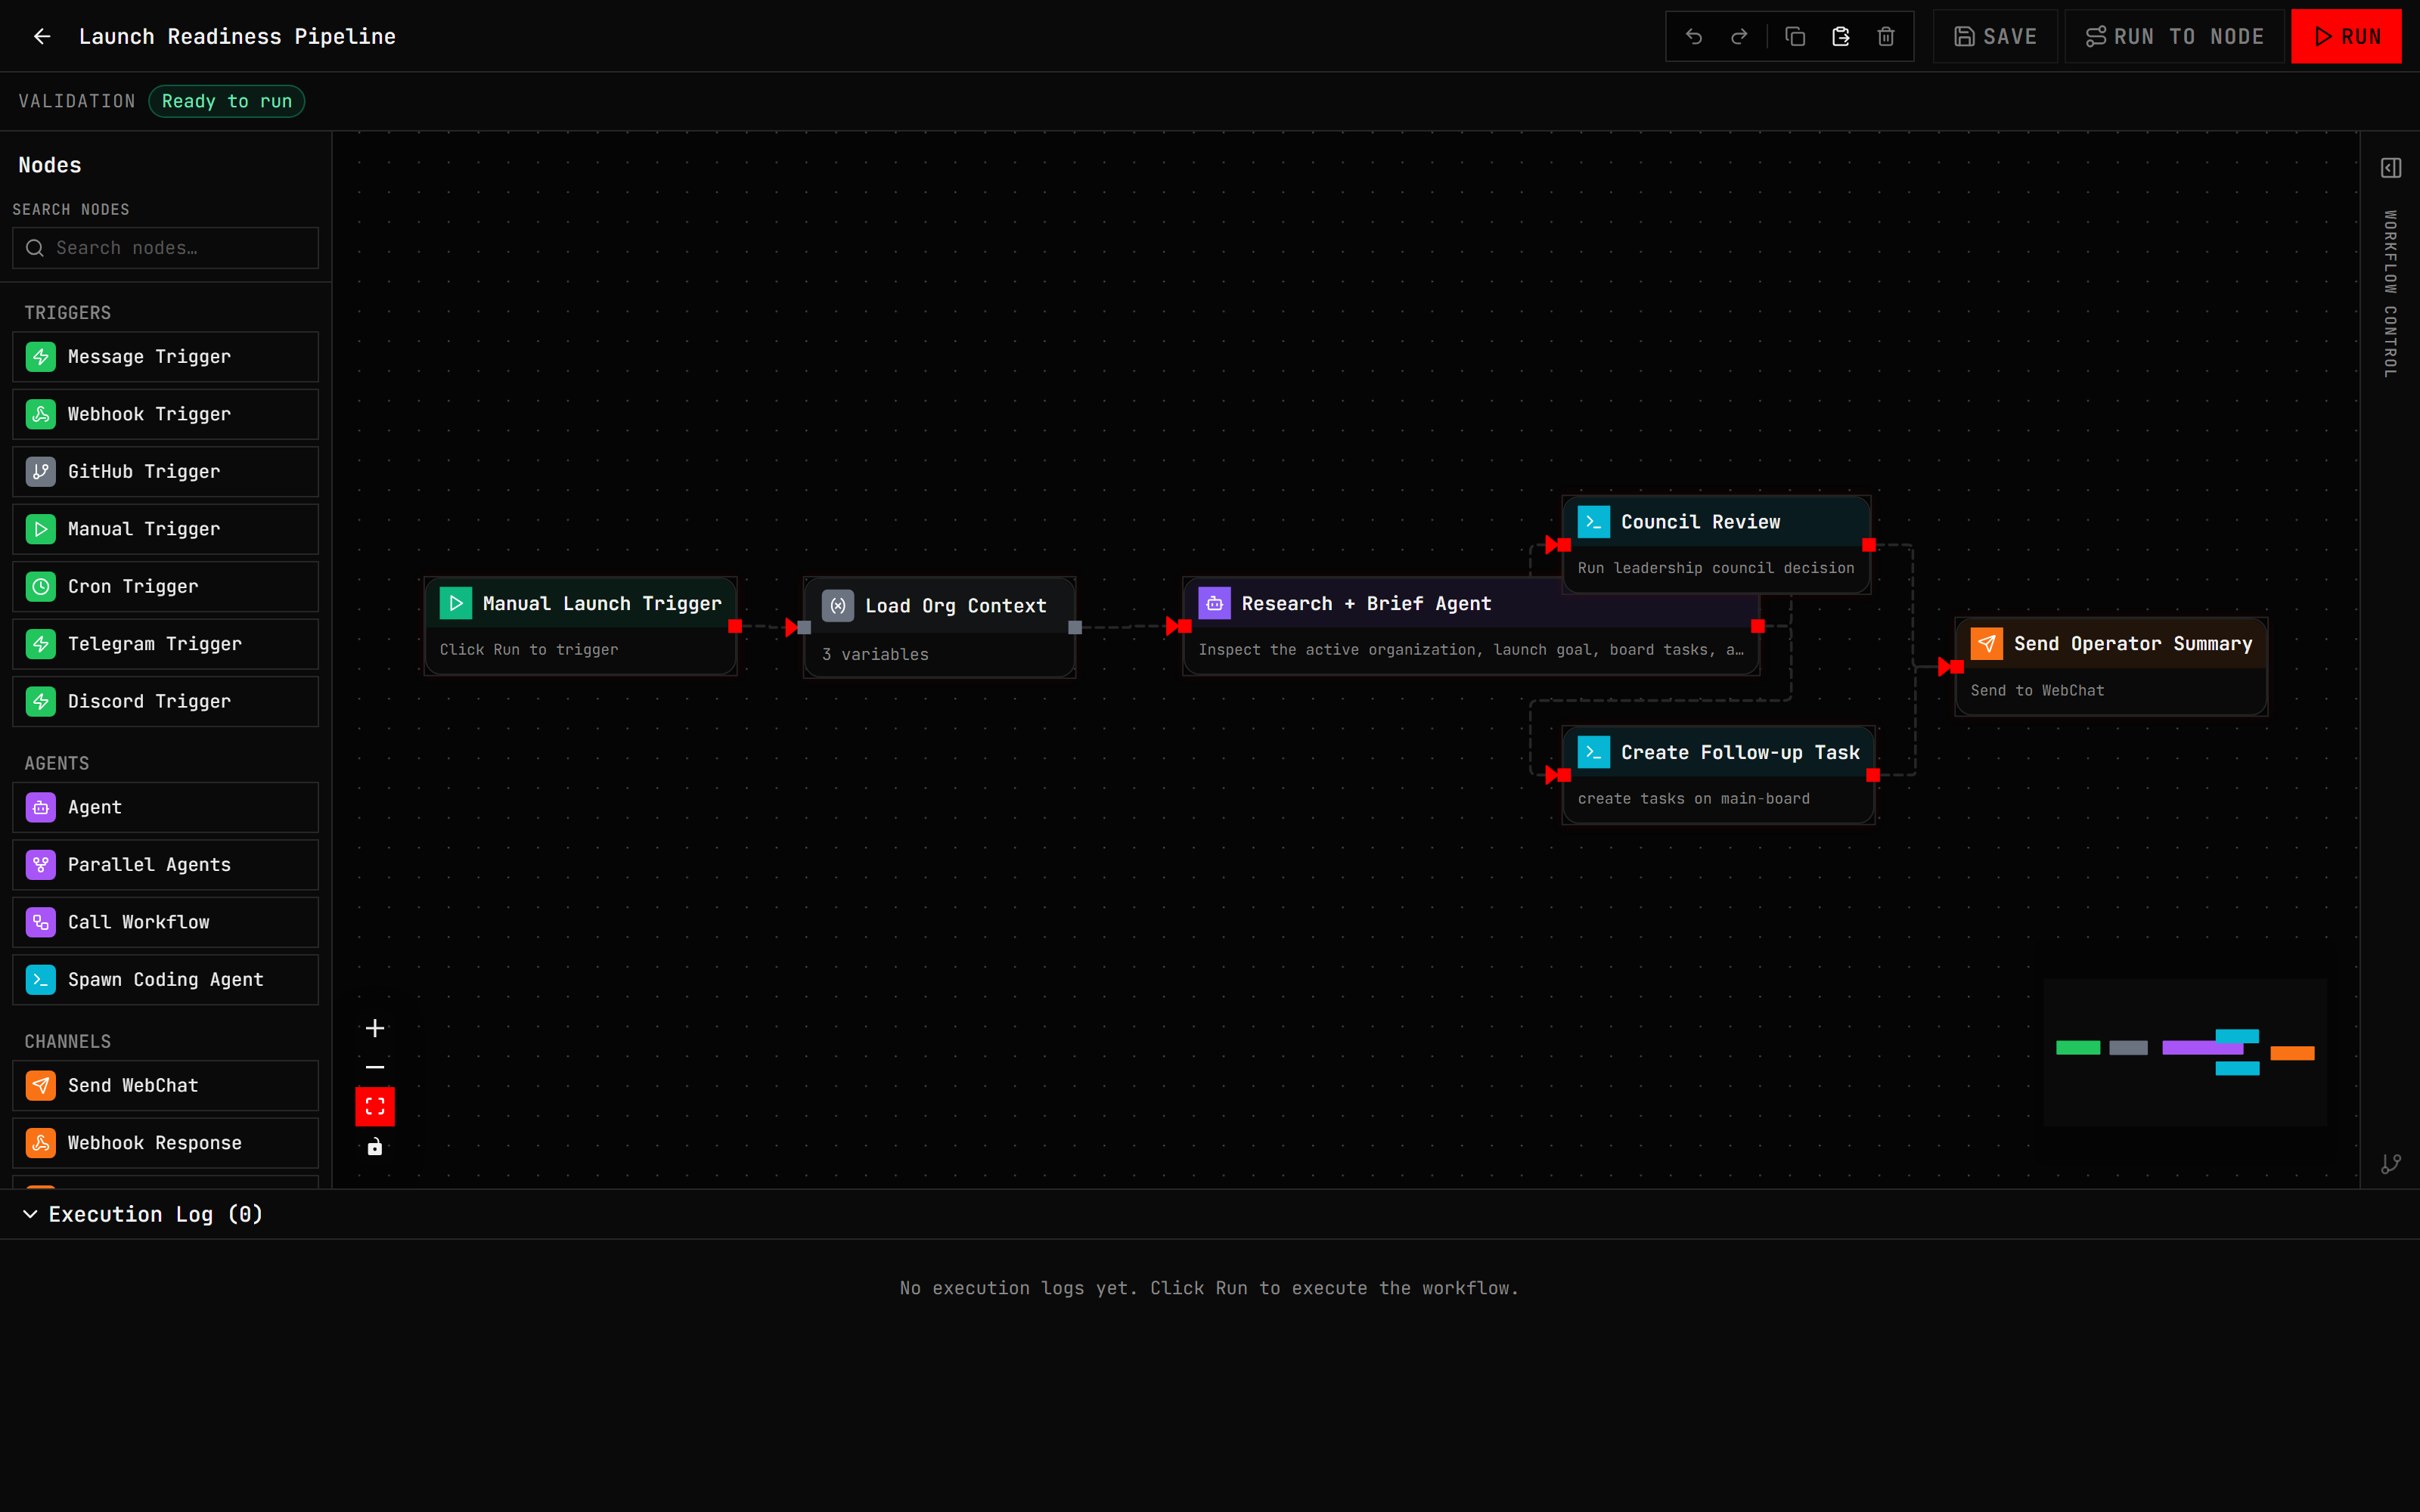Click branch icon at bottom right
Screen dimensions: 2420x1512
point(2391,1164)
